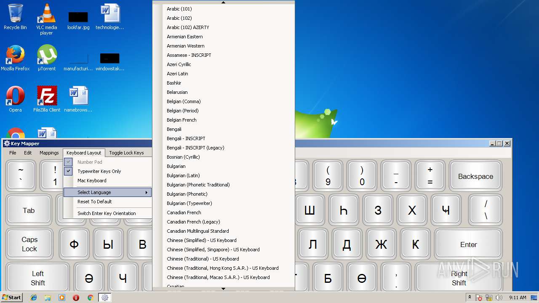
Task: Choose the Mac Keyboard menu option
Action: pyautogui.click(x=107, y=181)
